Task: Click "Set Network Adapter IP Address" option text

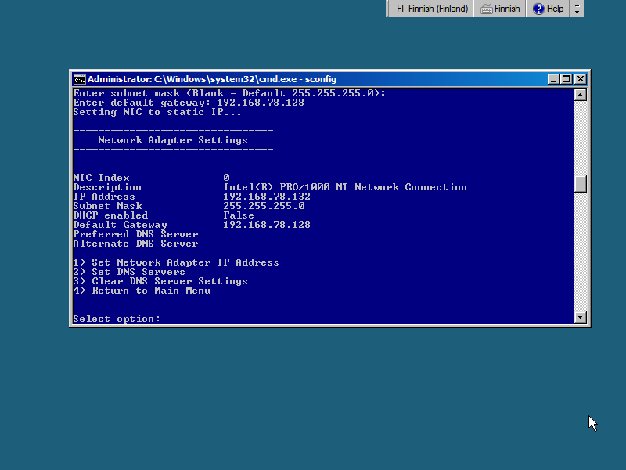Action: 185,262
